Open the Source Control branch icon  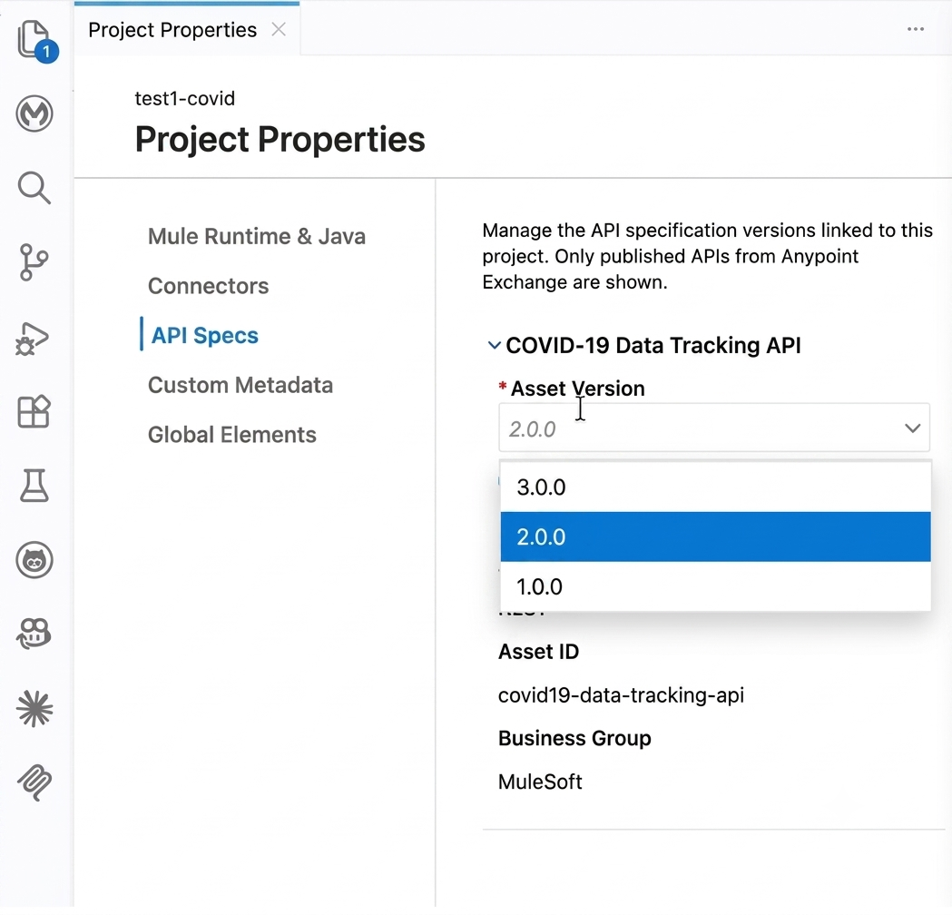[x=34, y=262]
